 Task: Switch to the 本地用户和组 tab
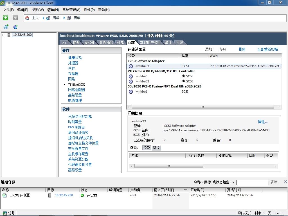coord(150,43)
